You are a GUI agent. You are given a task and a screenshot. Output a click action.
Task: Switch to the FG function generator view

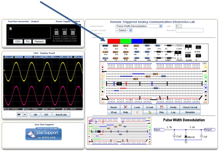[28, 42]
